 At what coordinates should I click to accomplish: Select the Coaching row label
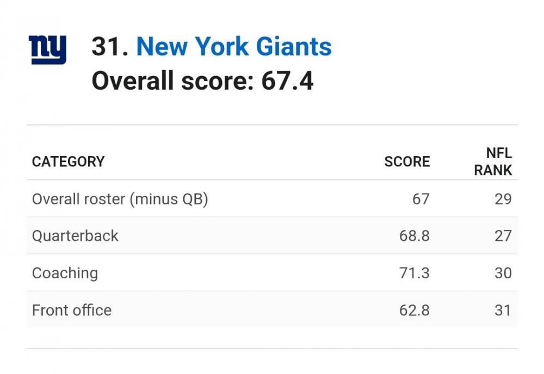click(65, 273)
